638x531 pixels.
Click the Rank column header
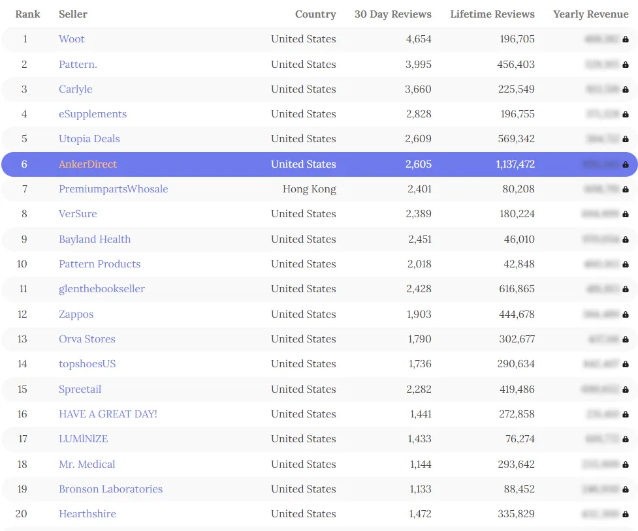point(27,14)
